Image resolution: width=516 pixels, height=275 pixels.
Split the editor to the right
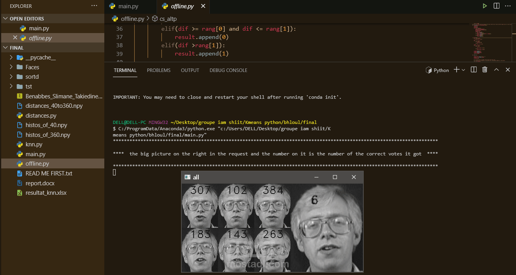click(497, 6)
